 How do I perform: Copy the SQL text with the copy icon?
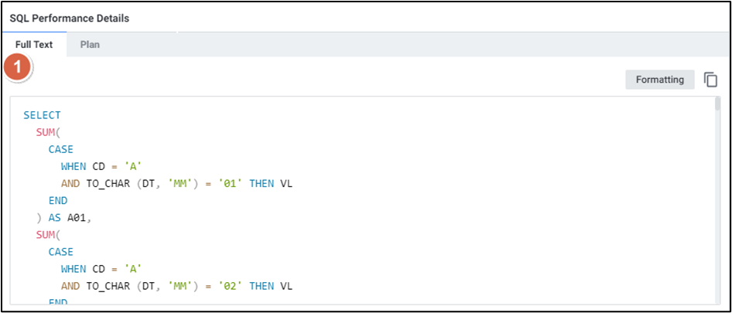[710, 80]
